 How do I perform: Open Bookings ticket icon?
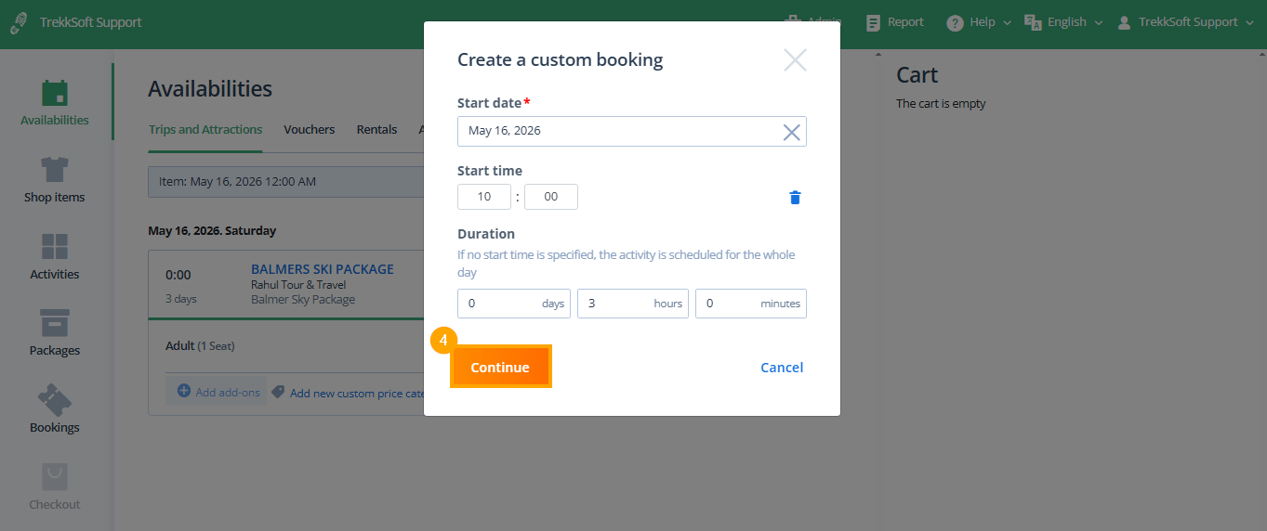click(55, 400)
